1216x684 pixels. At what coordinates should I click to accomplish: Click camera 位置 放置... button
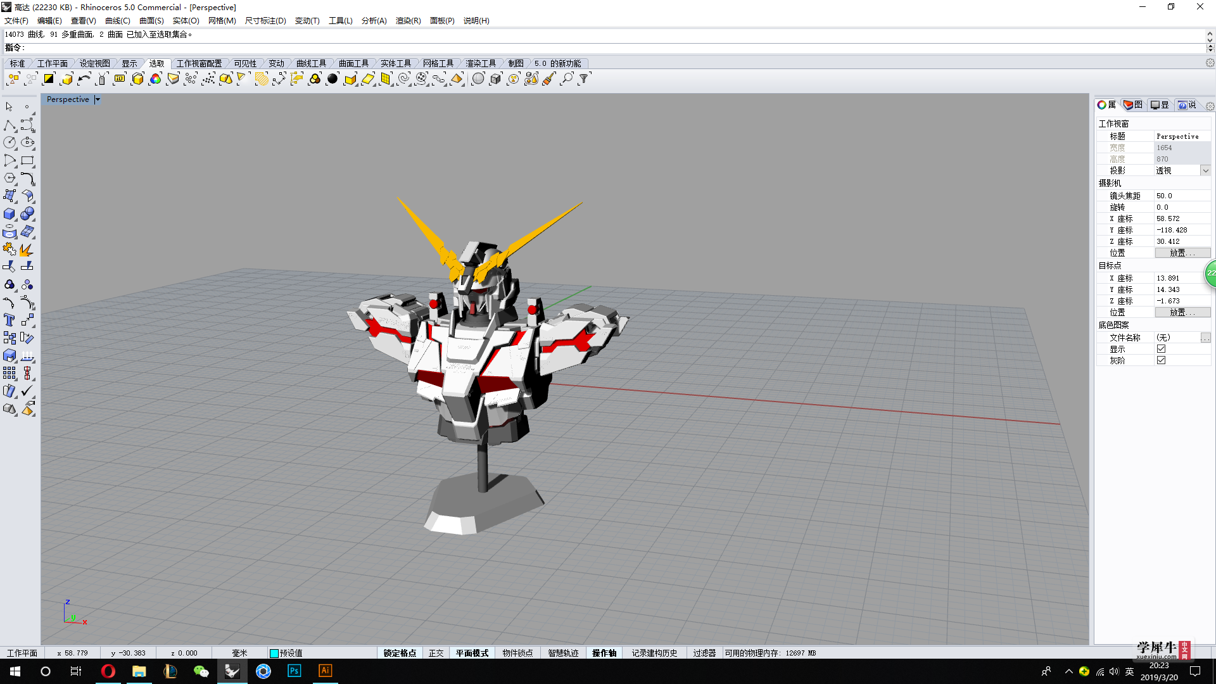coord(1182,253)
